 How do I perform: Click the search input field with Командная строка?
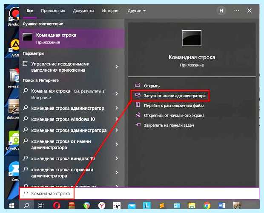click(139, 193)
